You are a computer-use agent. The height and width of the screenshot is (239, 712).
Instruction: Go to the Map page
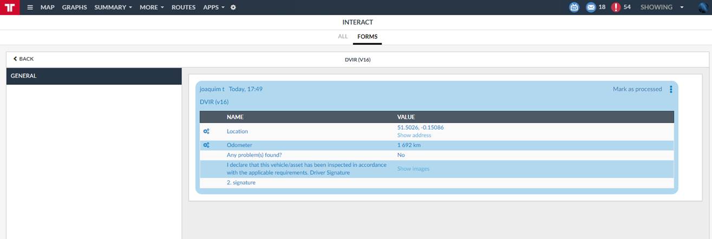click(48, 8)
